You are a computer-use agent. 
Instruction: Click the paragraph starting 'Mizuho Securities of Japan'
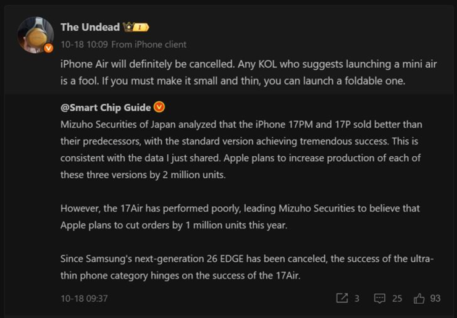(241, 149)
